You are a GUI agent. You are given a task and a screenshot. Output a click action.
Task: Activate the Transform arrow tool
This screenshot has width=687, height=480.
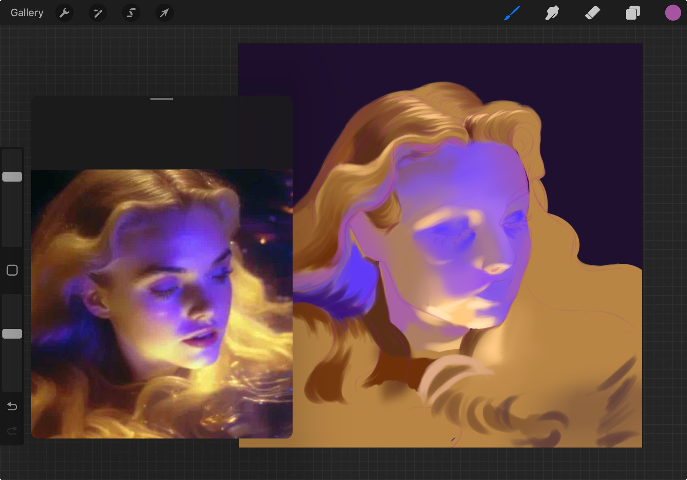pyautogui.click(x=165, y=13)
